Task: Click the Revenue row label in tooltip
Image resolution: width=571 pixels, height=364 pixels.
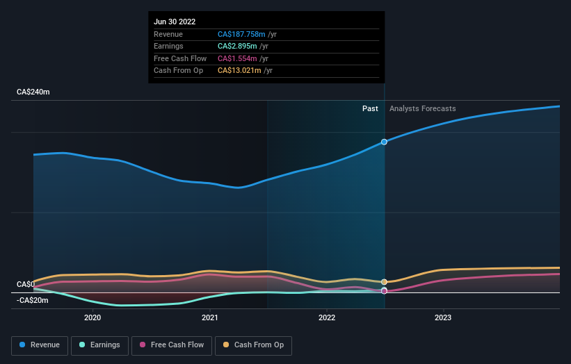Action: pyautogui.click(x=168, y=34)
